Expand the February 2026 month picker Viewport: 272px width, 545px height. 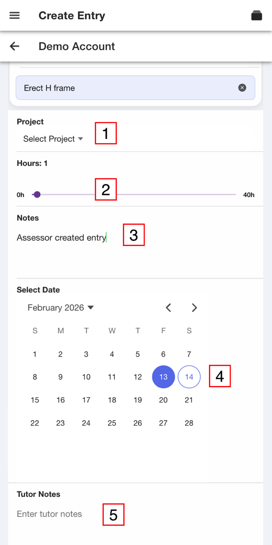click(x=61, y=307)
